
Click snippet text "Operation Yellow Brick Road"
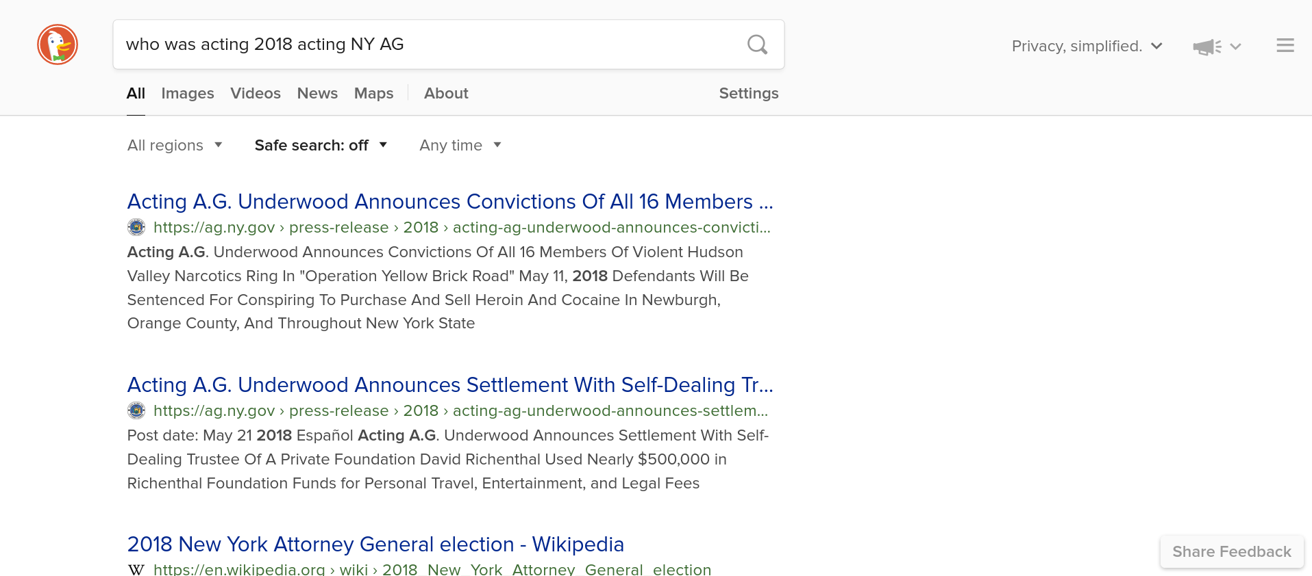(407, 276)
